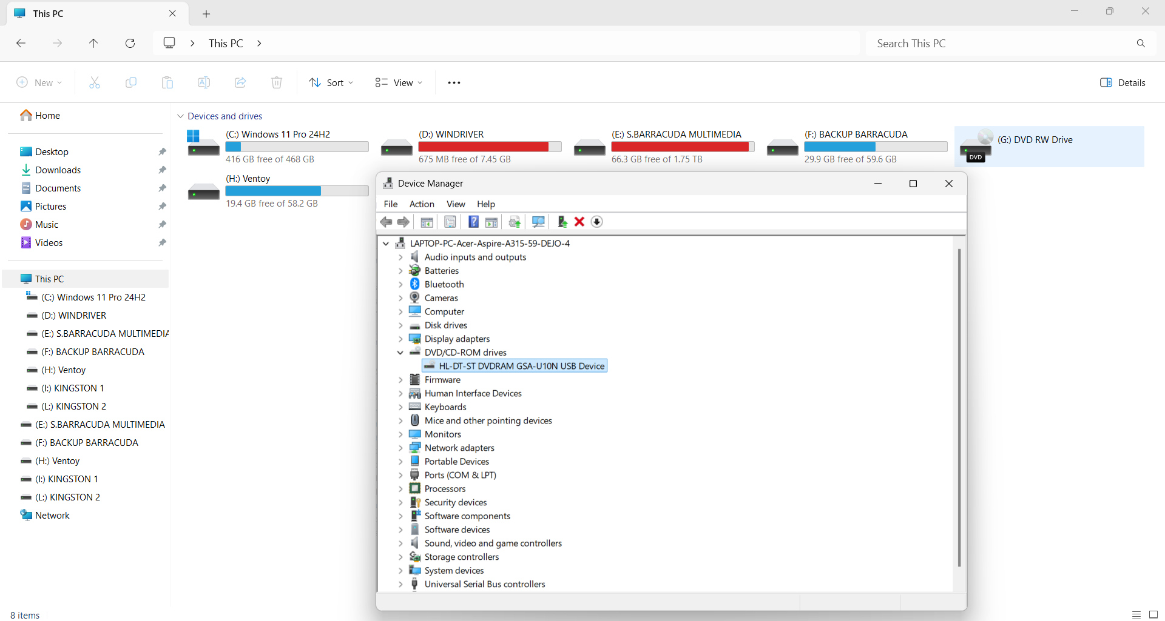1165x621 pixels.
Task: Click the Explorer Refresh icon
Action: click(x=130, y=43)
